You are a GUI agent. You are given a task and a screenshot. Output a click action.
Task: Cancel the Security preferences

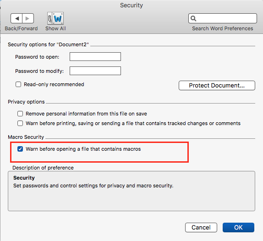tap(201, 227)
